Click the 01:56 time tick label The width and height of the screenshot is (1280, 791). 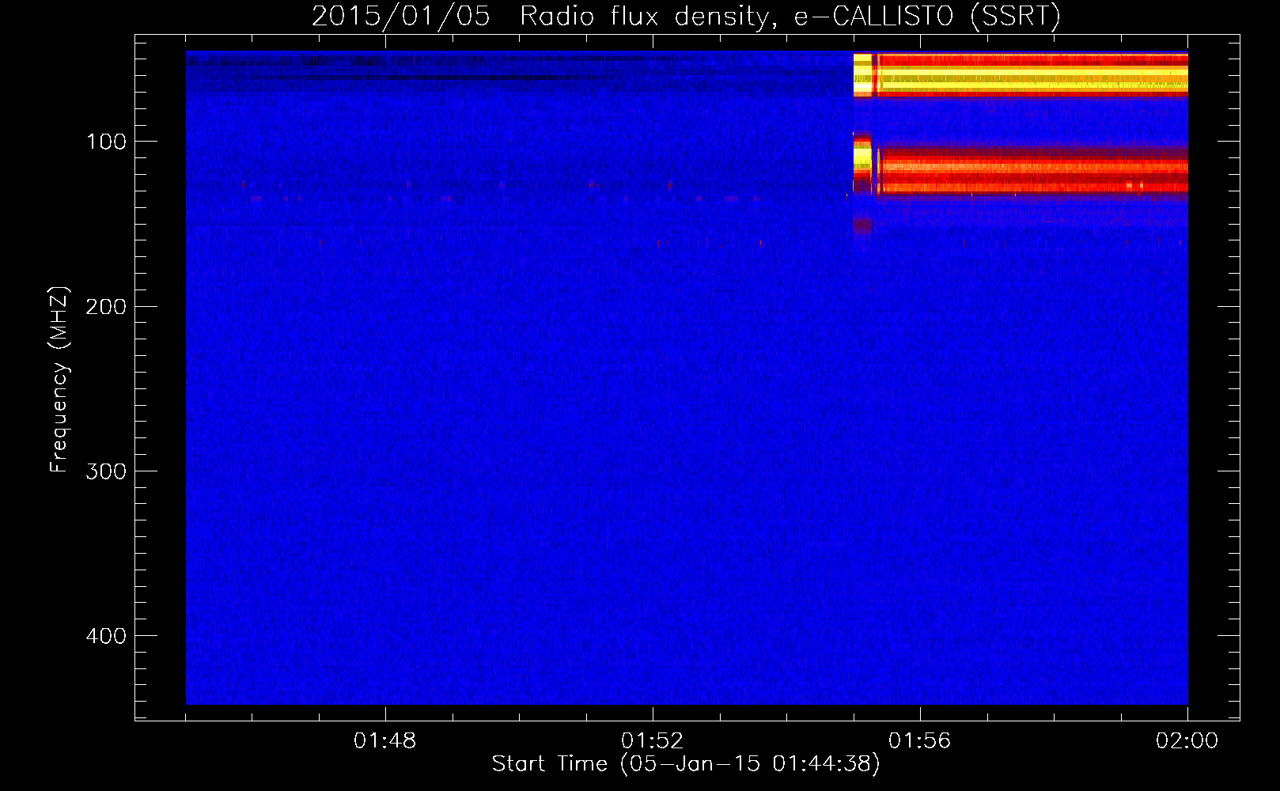(x=919, y=741)
